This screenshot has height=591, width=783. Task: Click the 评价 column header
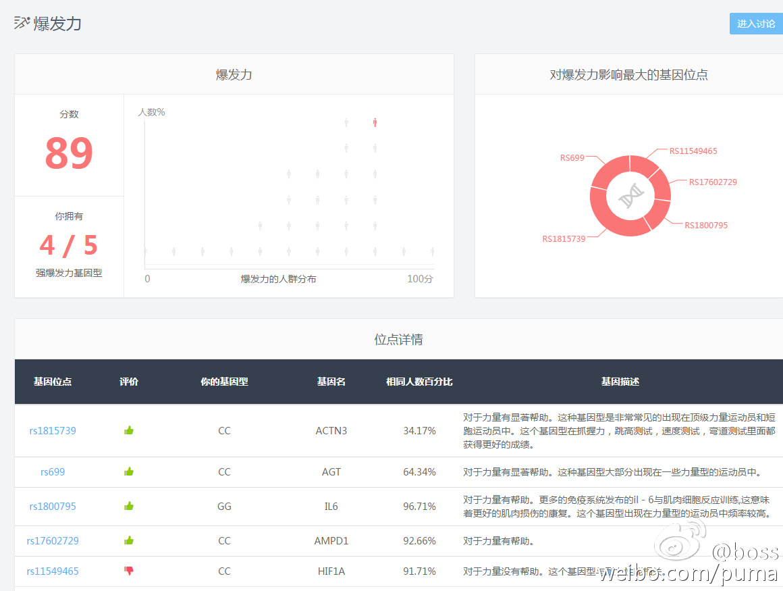pyautogui.click(x=129, y=382)
